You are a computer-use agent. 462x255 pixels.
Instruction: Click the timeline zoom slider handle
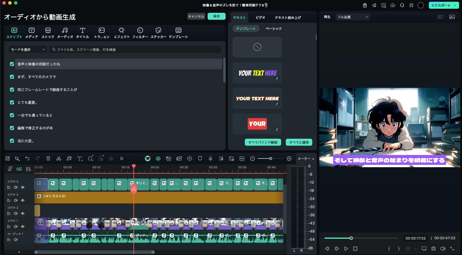[270, 158]
